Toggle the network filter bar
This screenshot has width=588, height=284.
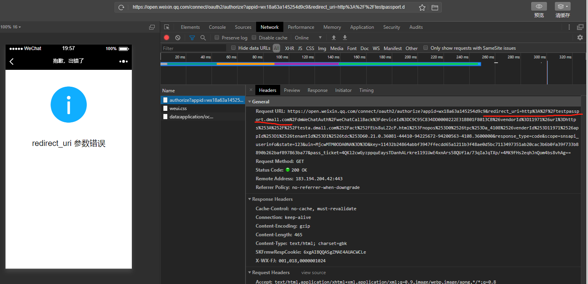point(192,38)
